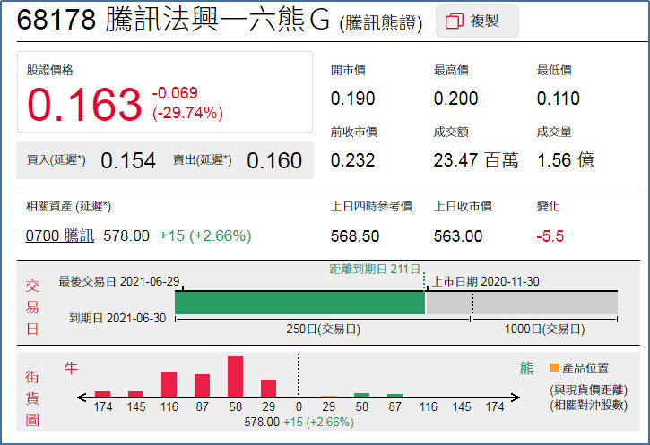The height and width of the screenshot is (445, 650).
Task: Click the 街貨圖 section heading
Action: pos(32,398)
